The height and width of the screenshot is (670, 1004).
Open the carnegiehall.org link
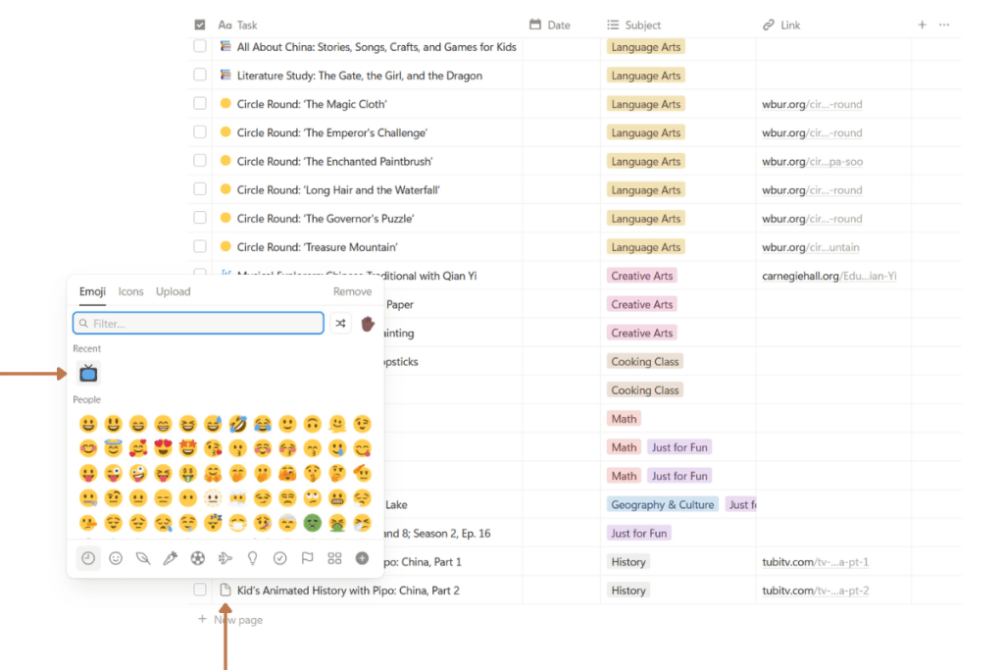[x=828, y=276]
